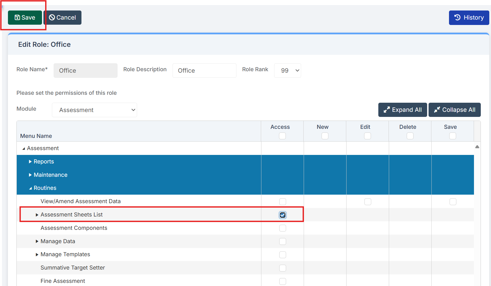Check Edit for View/Amend Assessment Data
491x286 pixels.
(x=368, y=202)
